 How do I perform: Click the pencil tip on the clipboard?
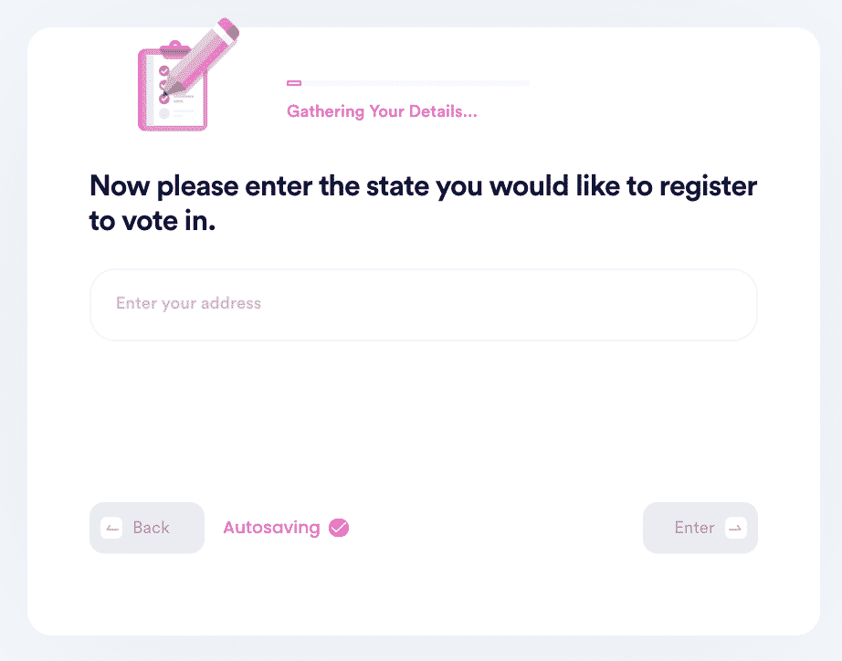pyautogui.click(x=166, y=95)
